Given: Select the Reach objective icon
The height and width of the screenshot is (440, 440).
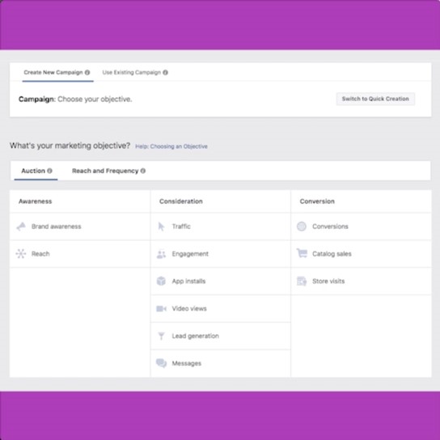Looking at the screenshot, I should click(x=21, y=254).
